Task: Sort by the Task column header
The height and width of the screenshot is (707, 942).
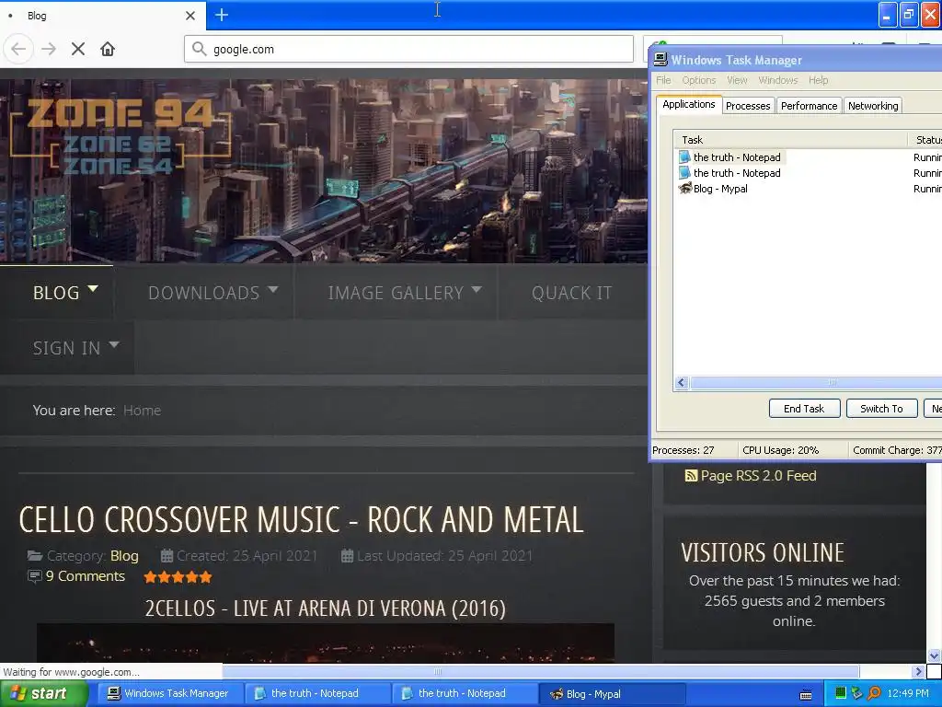Action: [790, 140]
